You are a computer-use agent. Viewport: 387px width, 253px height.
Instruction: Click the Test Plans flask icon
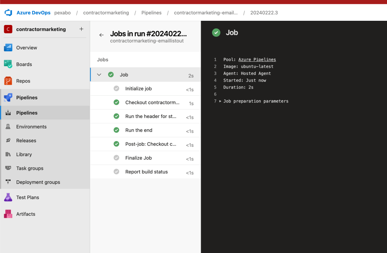pyautogui.click(x=8, y=197)
